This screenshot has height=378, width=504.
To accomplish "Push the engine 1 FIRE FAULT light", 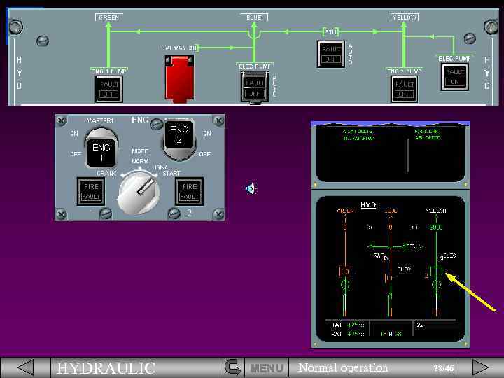I will pos(91,191).
